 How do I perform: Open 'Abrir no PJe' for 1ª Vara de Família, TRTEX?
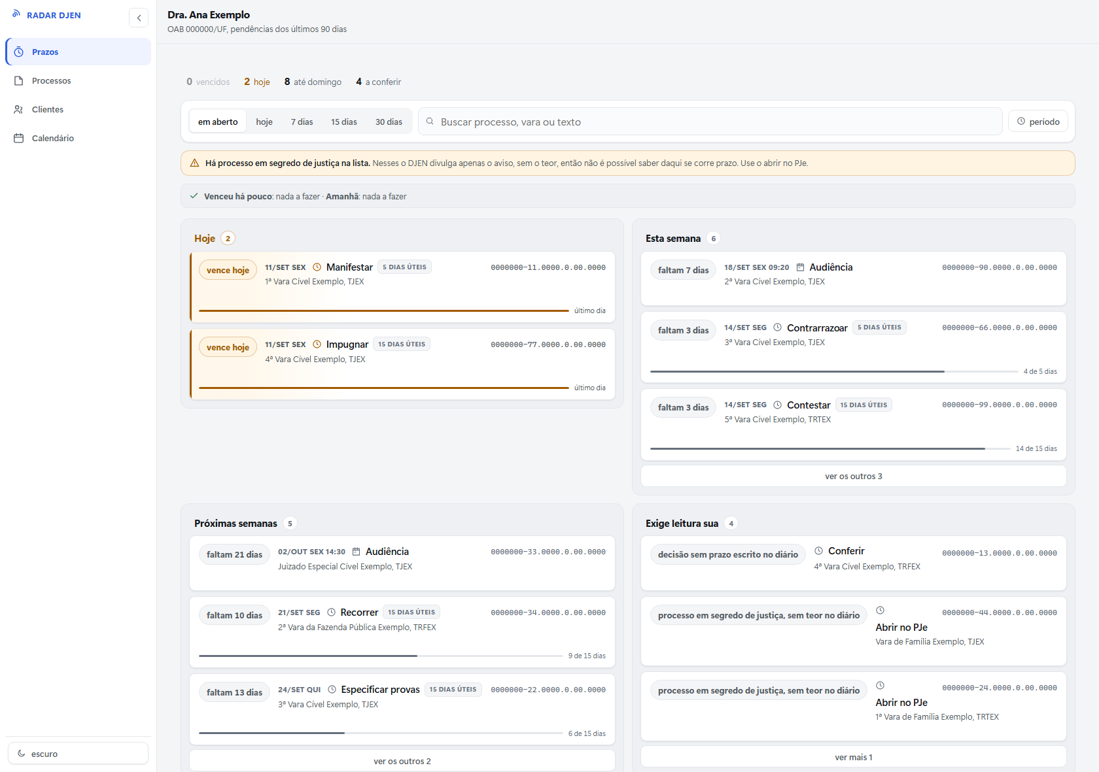tap(901, 702)
